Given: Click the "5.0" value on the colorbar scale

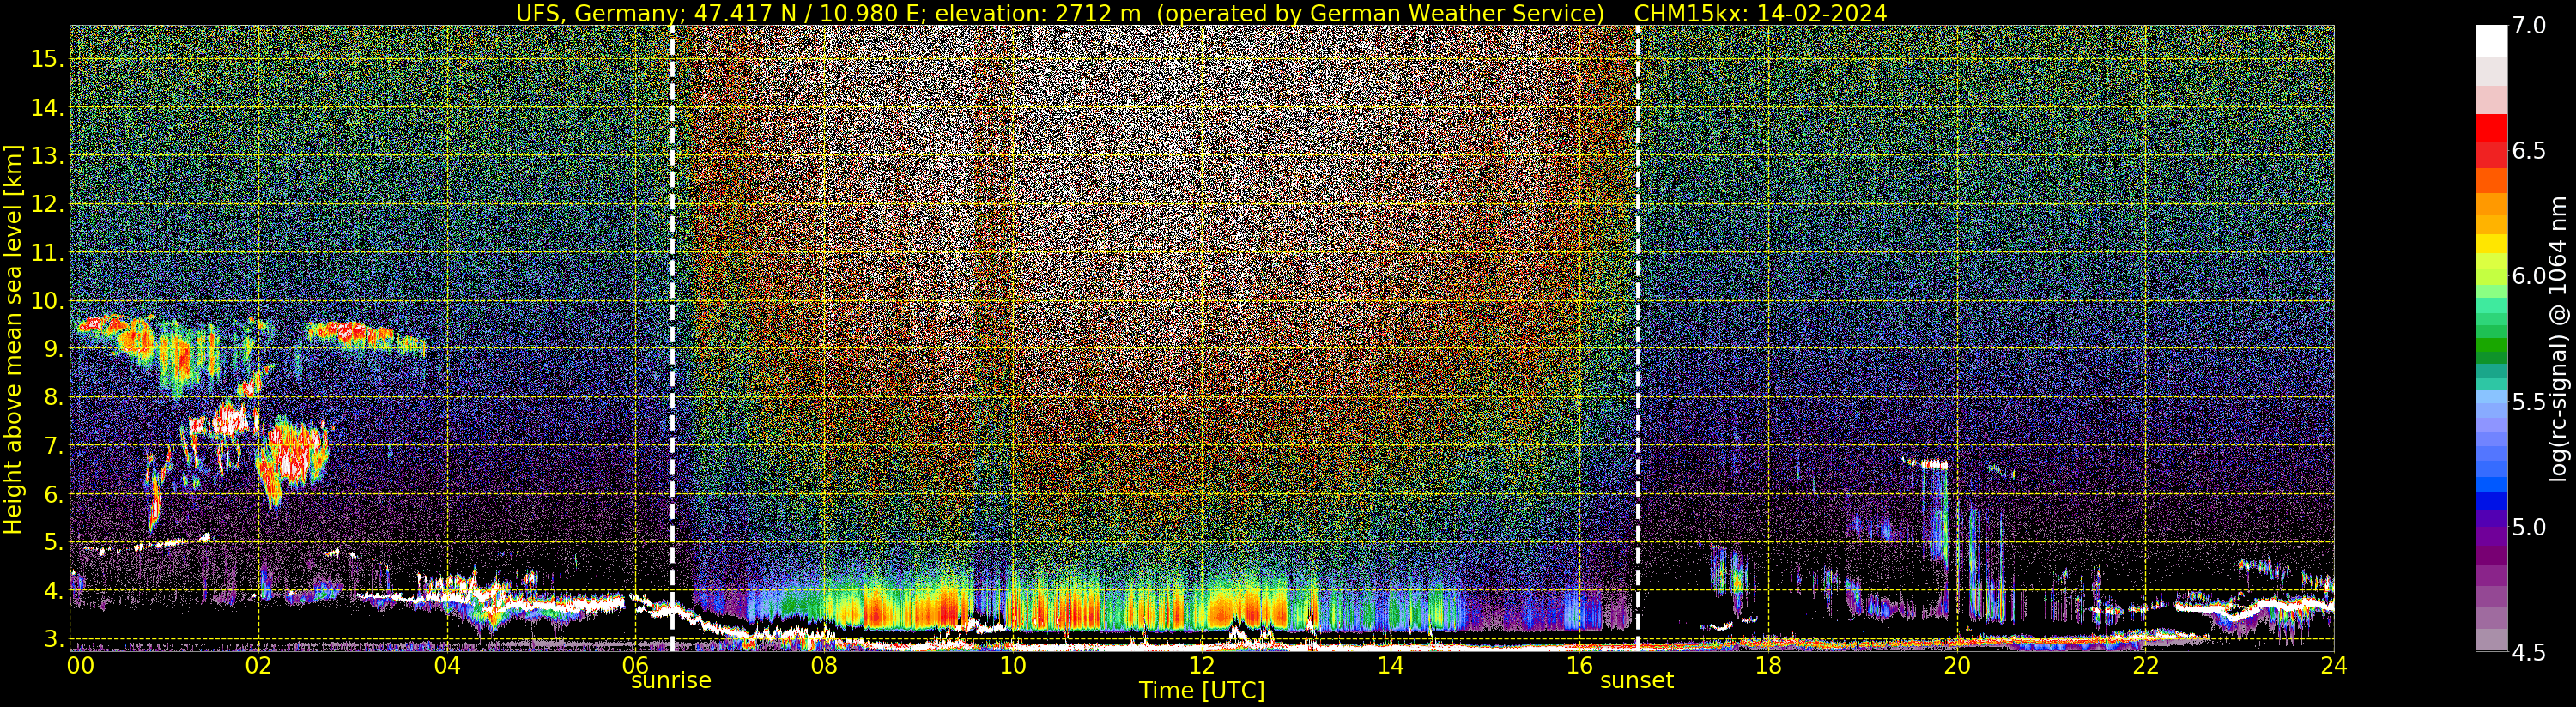Looking at the screenshot, I should click(x=2529, y=527).
